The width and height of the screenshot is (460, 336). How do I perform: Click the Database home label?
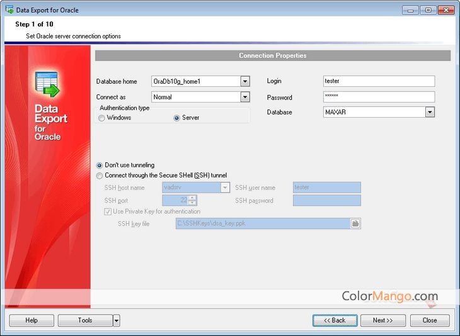[117, 81]
